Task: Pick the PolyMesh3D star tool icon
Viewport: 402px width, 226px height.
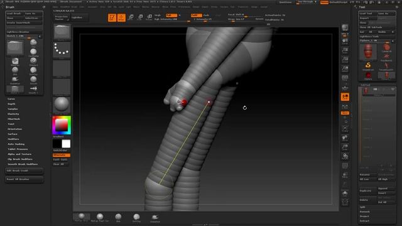Action: pyautogui.click(x=386, y=56)
